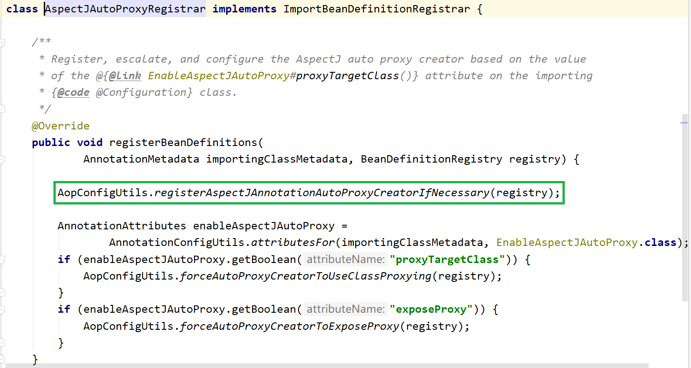Click the ImportBeanDefinitionRegistrar interface name

tap(377, 9)
